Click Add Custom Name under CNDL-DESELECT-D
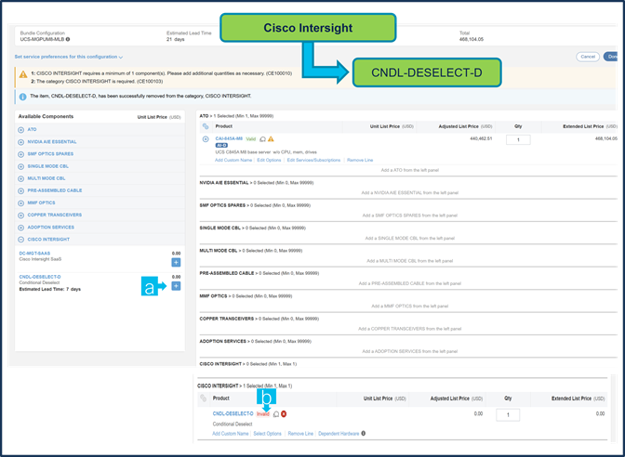The width and height of the screenshot is (625, 457). click(x=231, y=434)
